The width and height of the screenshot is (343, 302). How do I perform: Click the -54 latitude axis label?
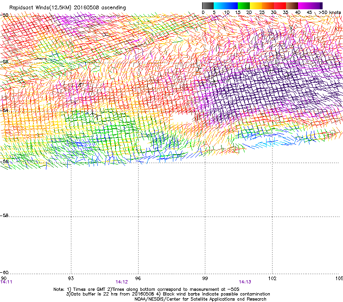[x=4, y=110]
